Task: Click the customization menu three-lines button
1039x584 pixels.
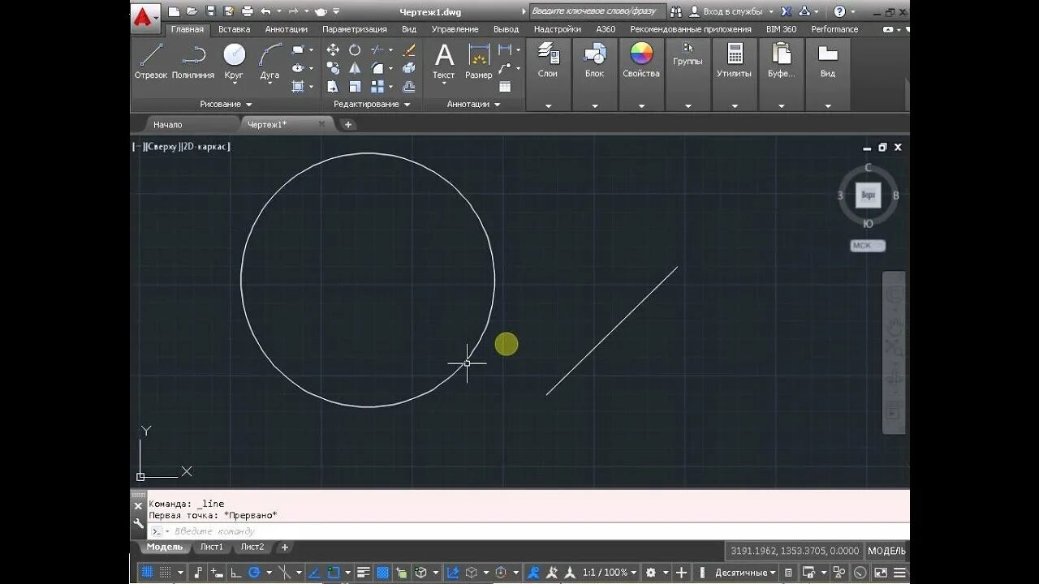Action: (x=899, y=573)
